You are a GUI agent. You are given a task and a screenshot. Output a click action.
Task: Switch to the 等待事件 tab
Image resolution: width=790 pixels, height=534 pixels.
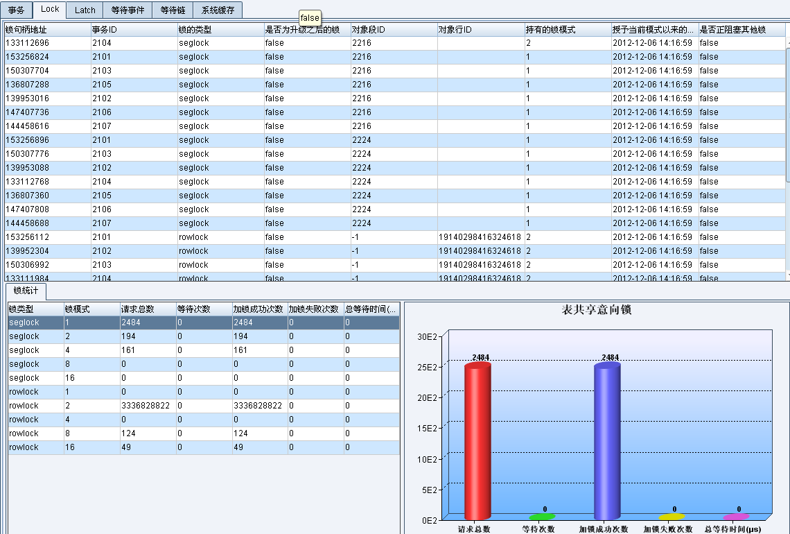tap(128, 10)
